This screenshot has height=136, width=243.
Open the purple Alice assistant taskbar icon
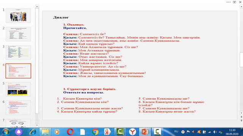[x=19, y=132]
